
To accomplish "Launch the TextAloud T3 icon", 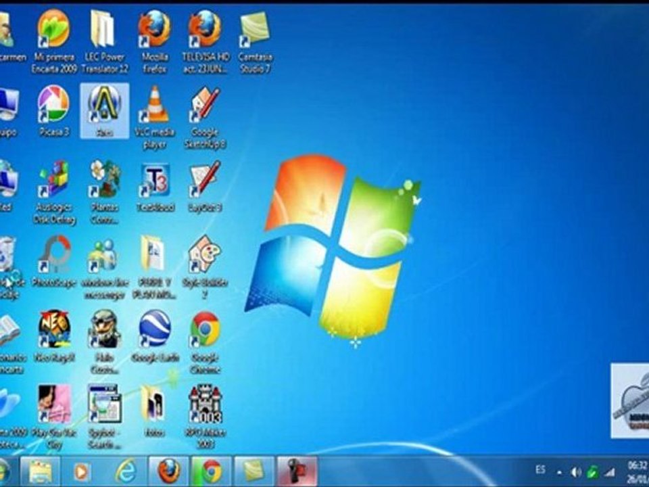I will point(155,187).
